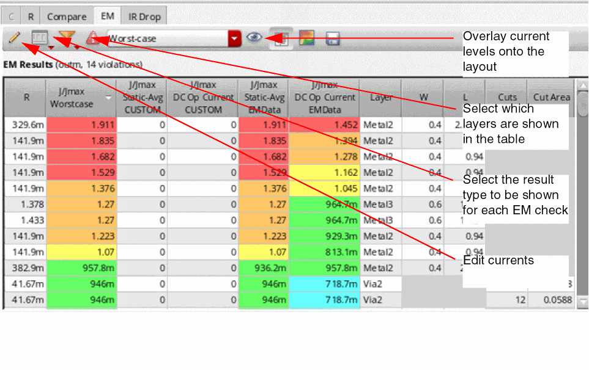Viewport: 589px width, 370px height.
Task: Open the Worst-case dropdown arrow
Action: point(234,38)
